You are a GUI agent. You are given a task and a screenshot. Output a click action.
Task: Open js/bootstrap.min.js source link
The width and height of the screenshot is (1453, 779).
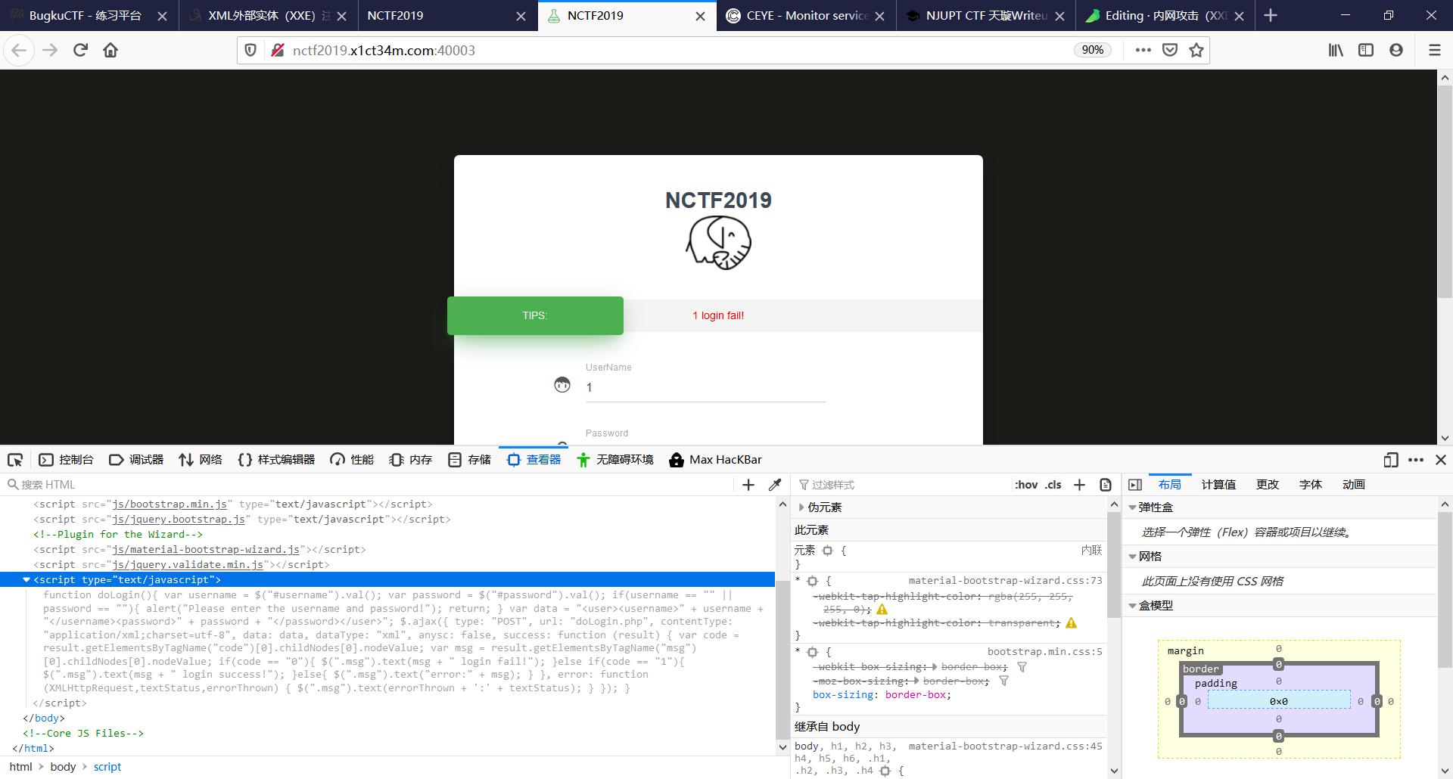coord(170,504)
